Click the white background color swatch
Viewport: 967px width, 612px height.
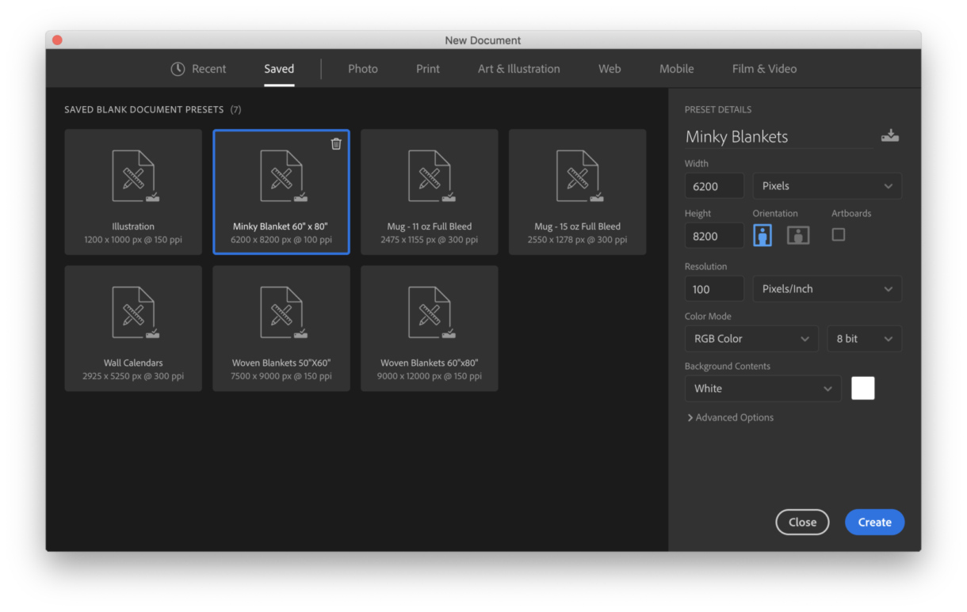pos(862,388)
